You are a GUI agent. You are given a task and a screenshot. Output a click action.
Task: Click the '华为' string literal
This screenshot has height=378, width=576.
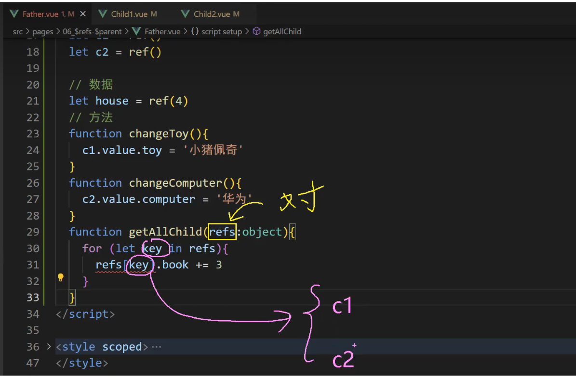pos(234,199)
